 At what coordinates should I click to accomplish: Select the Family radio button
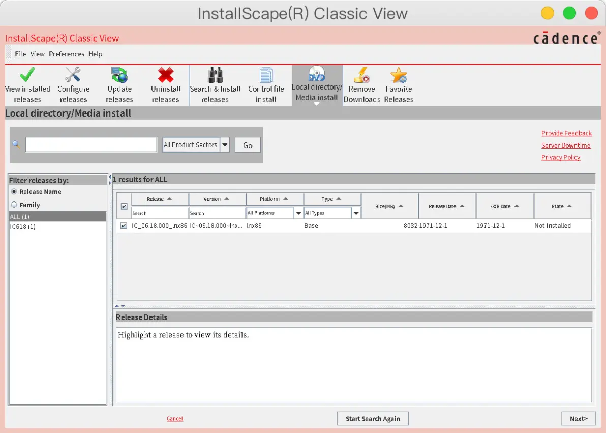pos(14,205)
